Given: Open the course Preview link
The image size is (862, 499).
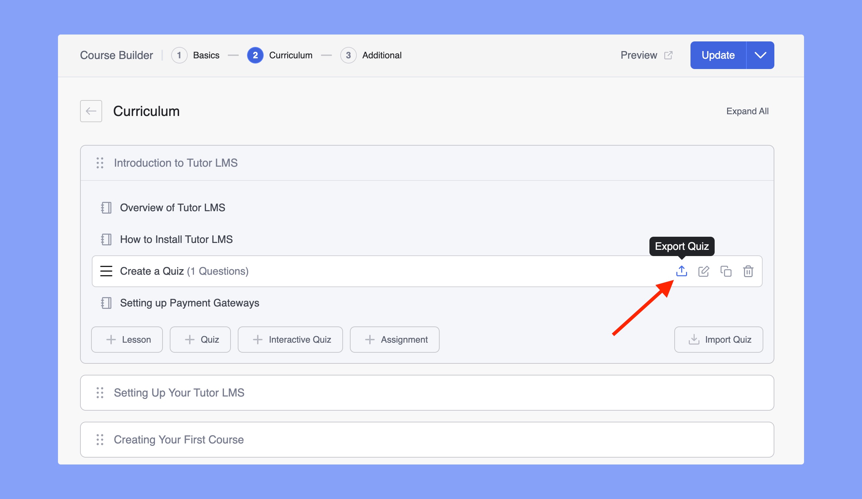Looking at the screenshot, I should (x=646, y=55).
